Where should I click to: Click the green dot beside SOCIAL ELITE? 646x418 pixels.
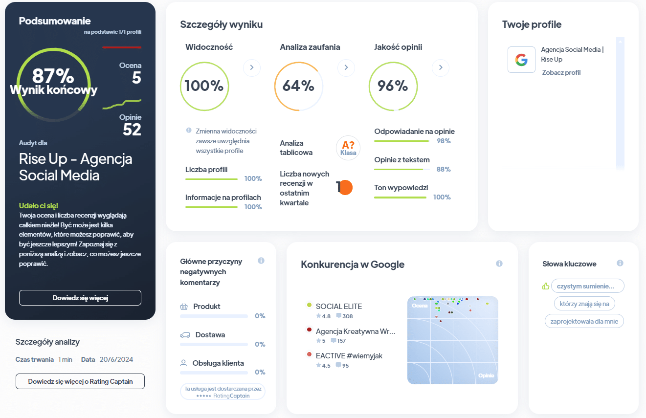click(309, 305)
